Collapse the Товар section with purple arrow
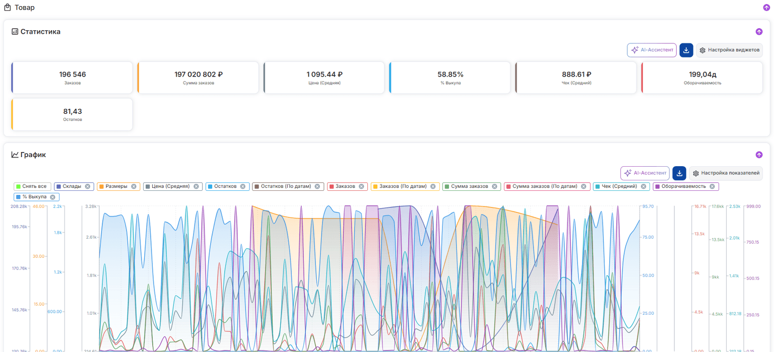This screenshot has height=352, width=774. [766, 8]
